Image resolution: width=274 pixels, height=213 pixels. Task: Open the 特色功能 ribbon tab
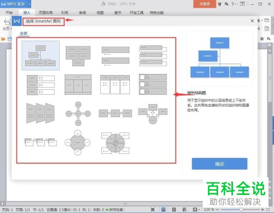(157, 13)
